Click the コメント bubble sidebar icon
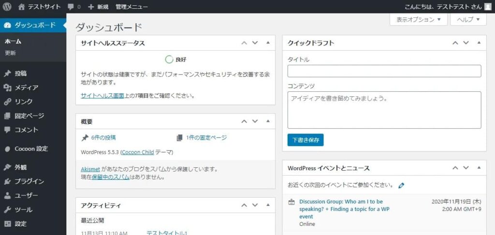This screenshot has height=235, width=495. pos(8,130)
